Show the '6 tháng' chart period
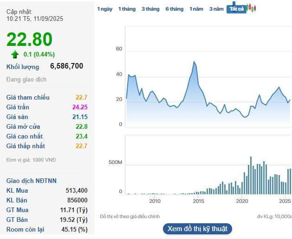The width and height of the screenshot is (292, 239). tap(174, 9)
